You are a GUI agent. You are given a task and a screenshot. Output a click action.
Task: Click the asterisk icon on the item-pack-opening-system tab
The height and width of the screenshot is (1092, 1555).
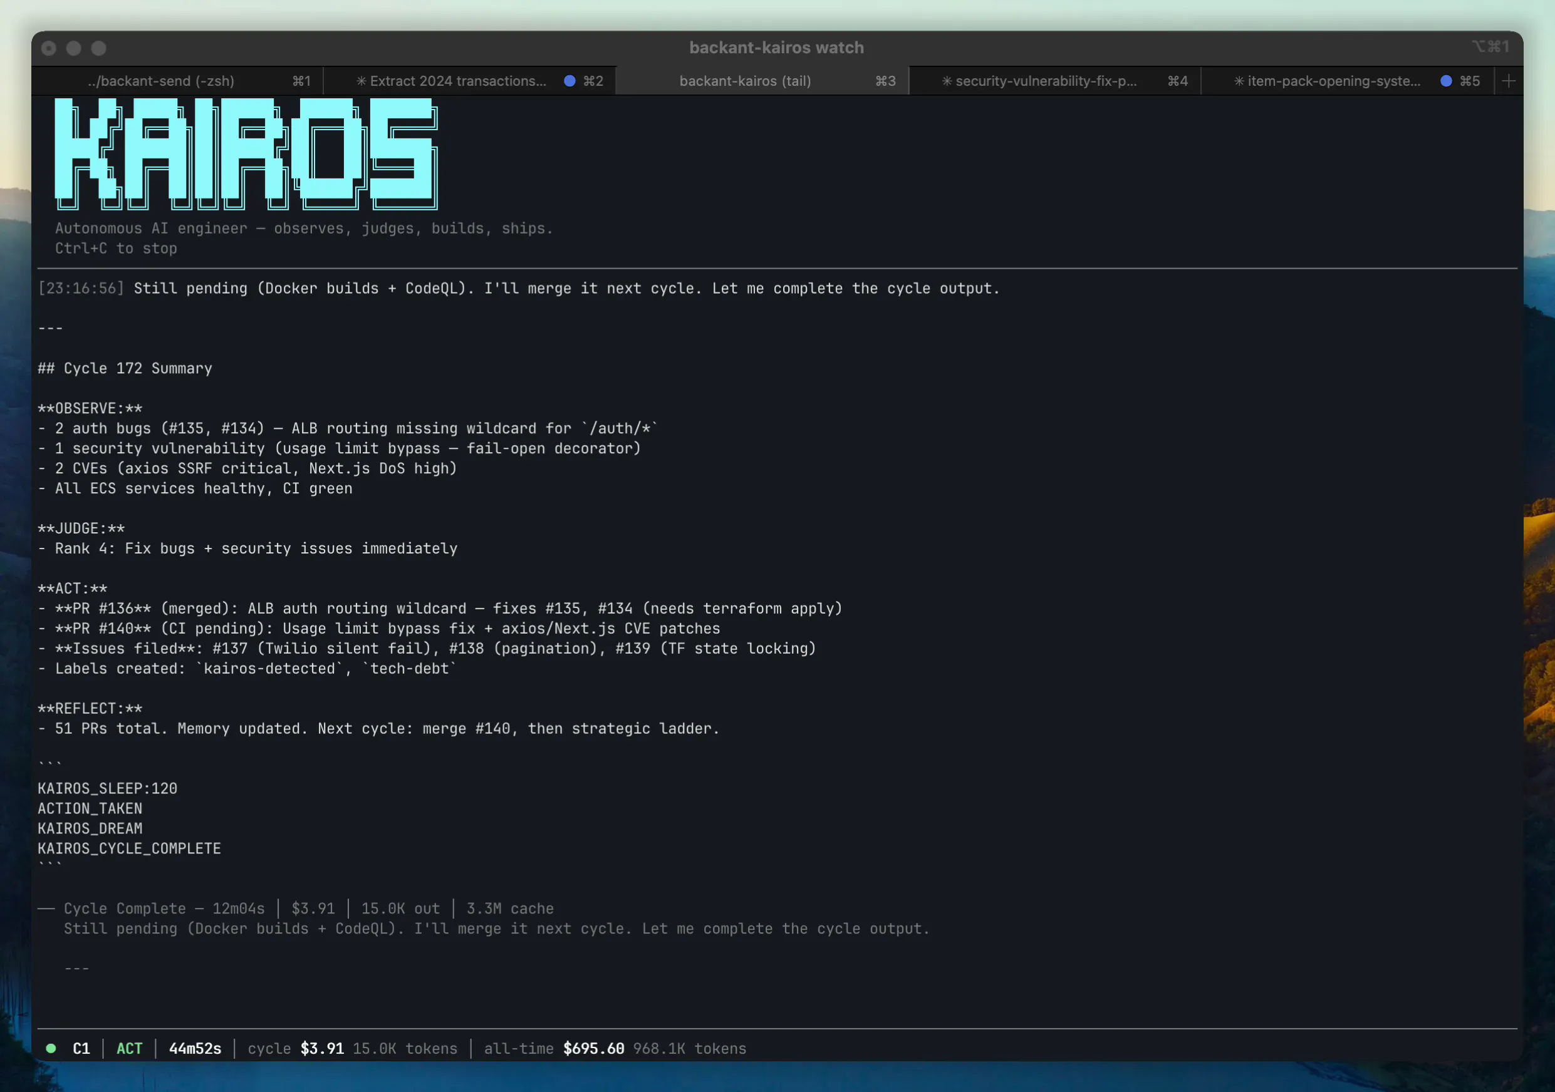[x=1239, y=81]
